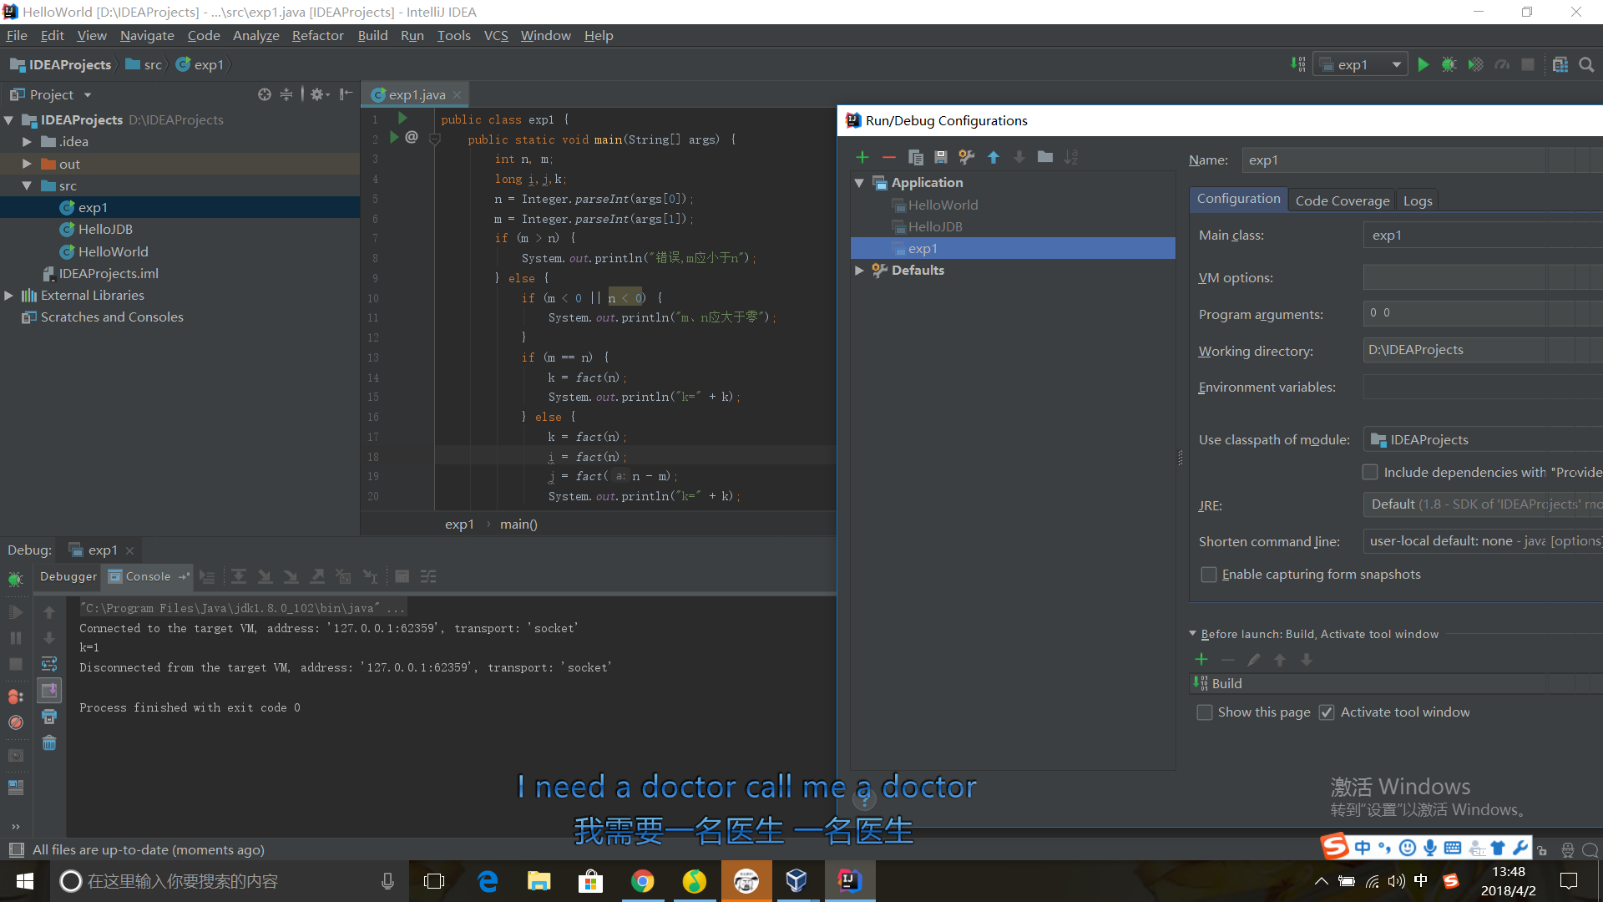This screenshot has height=902, width=1603.
Task: Add new configuration with the plus icon
Action: [x=862, y=157]
